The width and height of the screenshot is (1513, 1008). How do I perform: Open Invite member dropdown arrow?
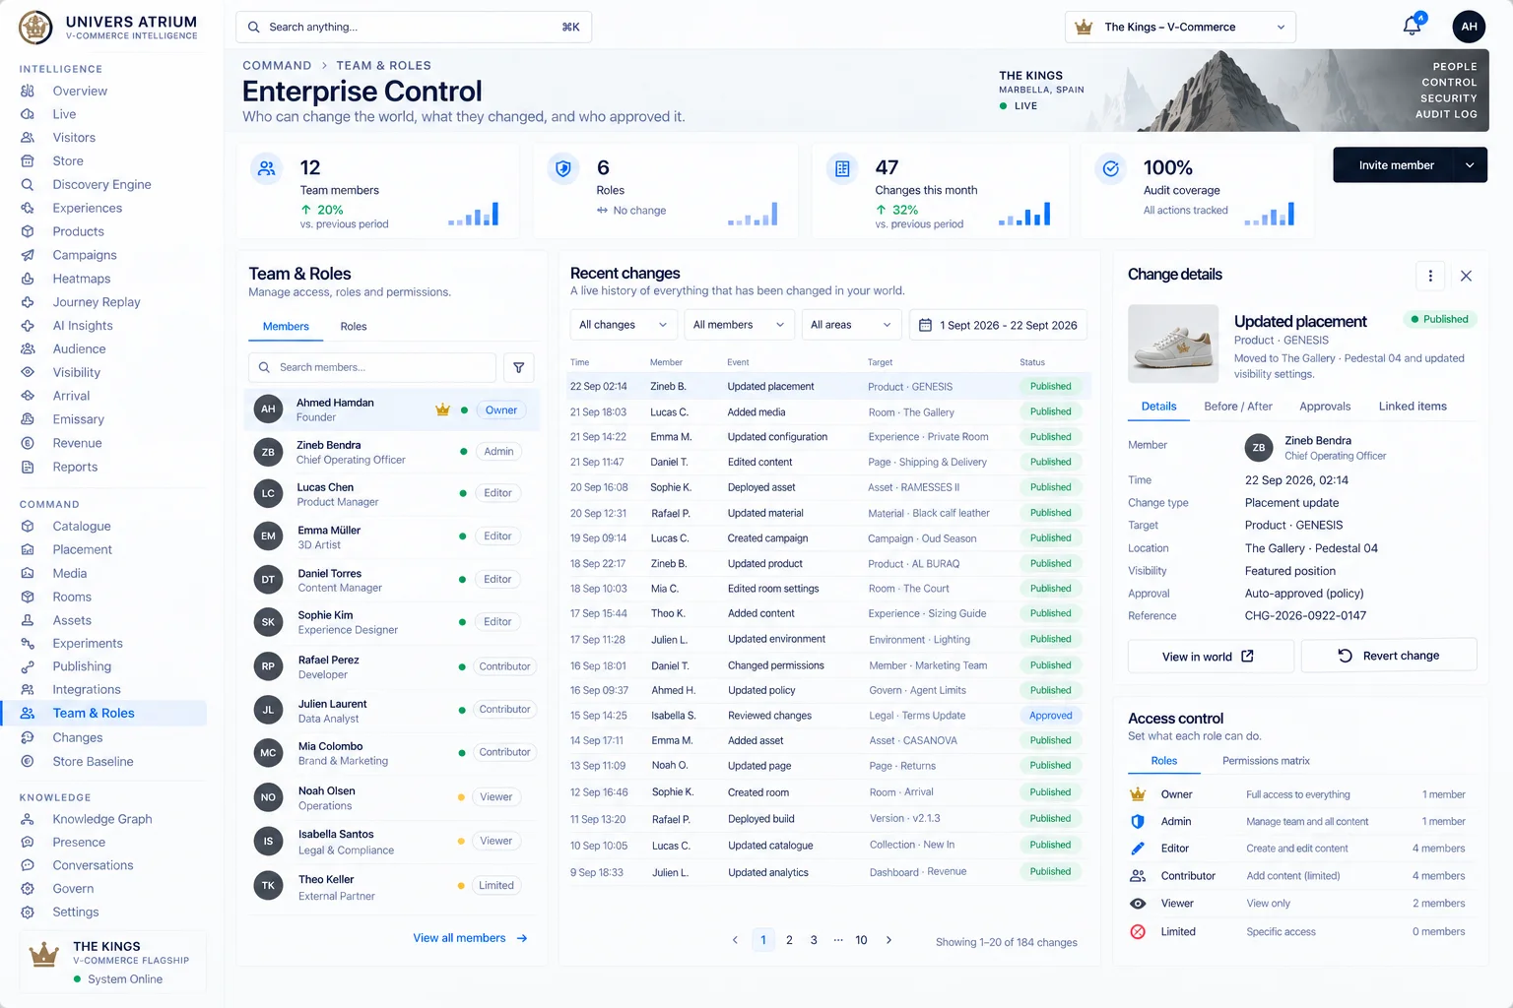pos(1470,165)
